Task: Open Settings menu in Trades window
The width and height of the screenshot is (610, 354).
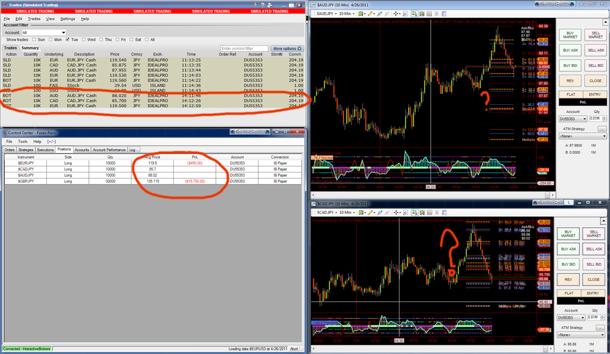Action: (x=68, y=19)
